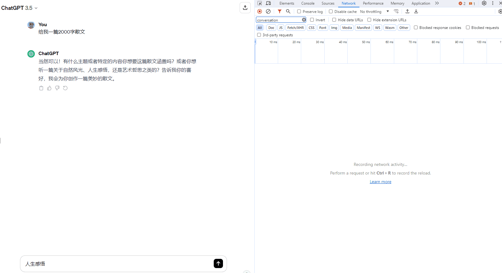502x273 pixels.
Task: Filter requests by Fetch/XHR
Action: click(295, 28)
